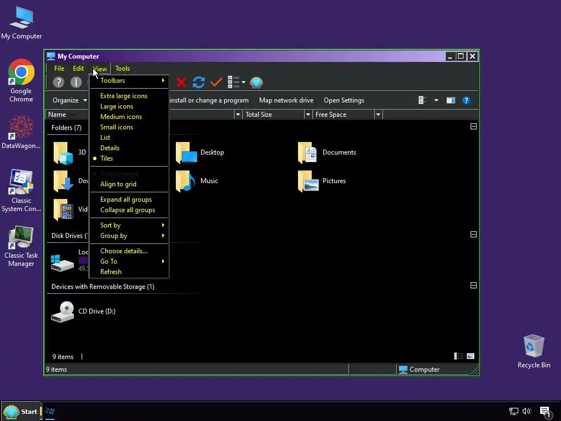Open the Toolbars submenu

tap(129, 81)
